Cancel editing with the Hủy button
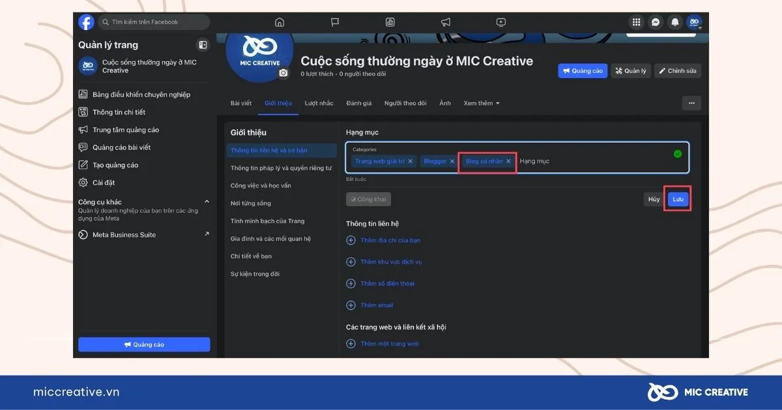This screenshot has width=782, height=410. click(653, 199)
